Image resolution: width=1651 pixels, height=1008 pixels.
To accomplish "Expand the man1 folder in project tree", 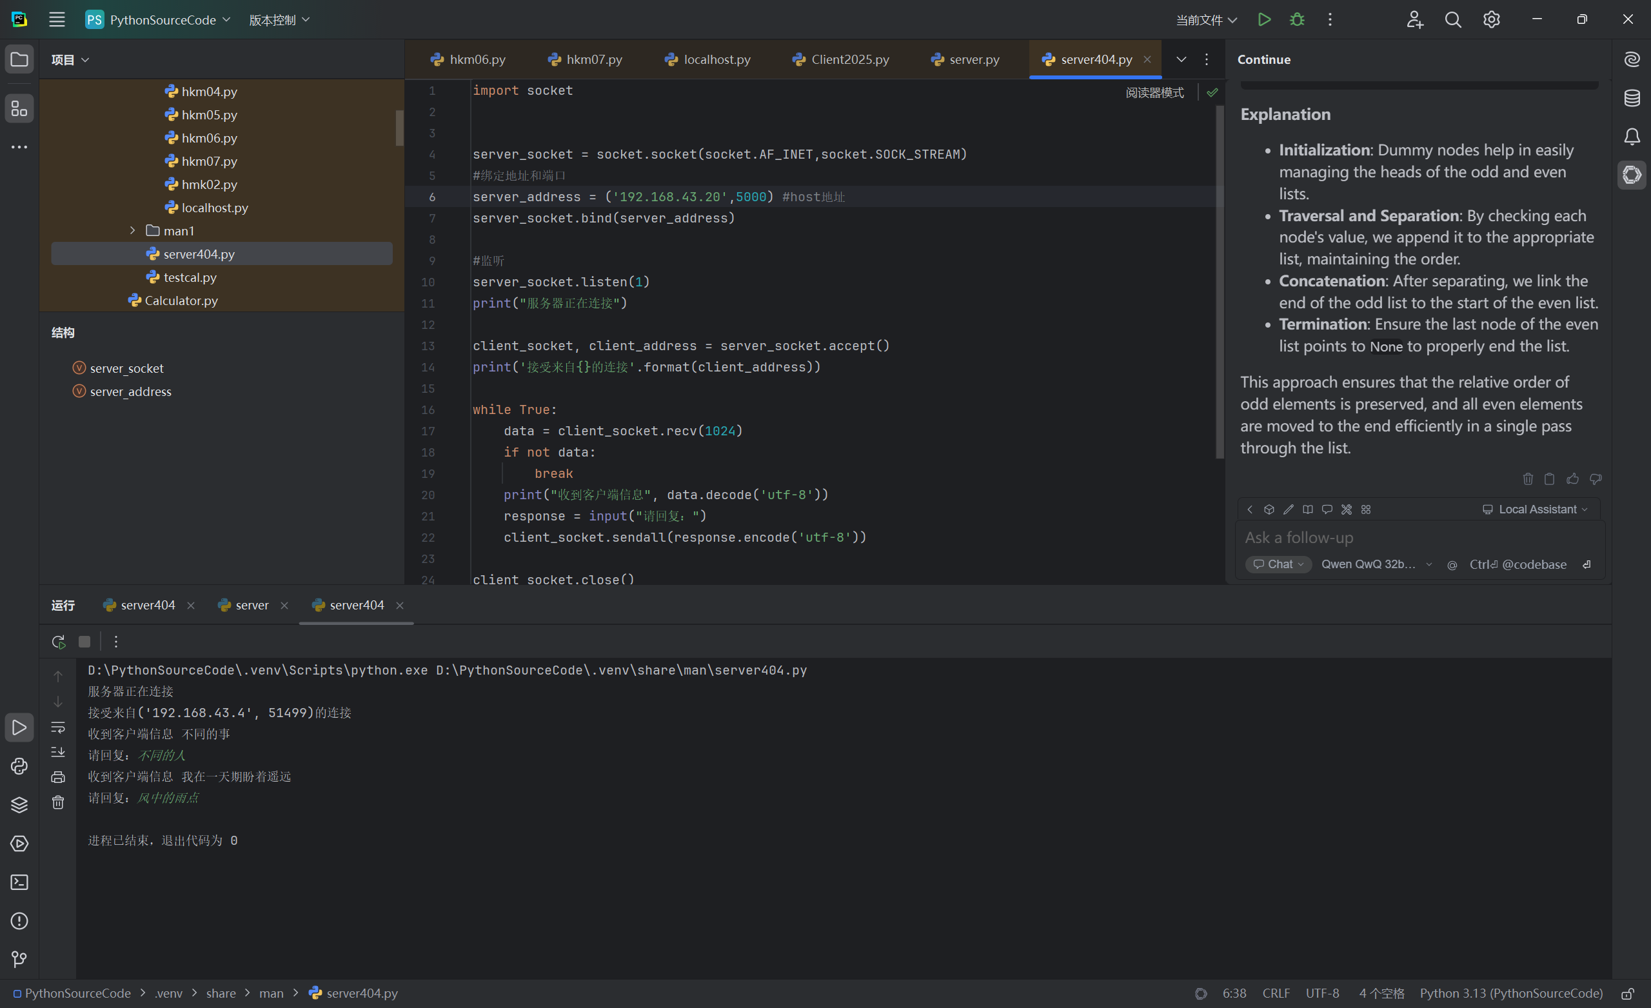I will (133, 230).
